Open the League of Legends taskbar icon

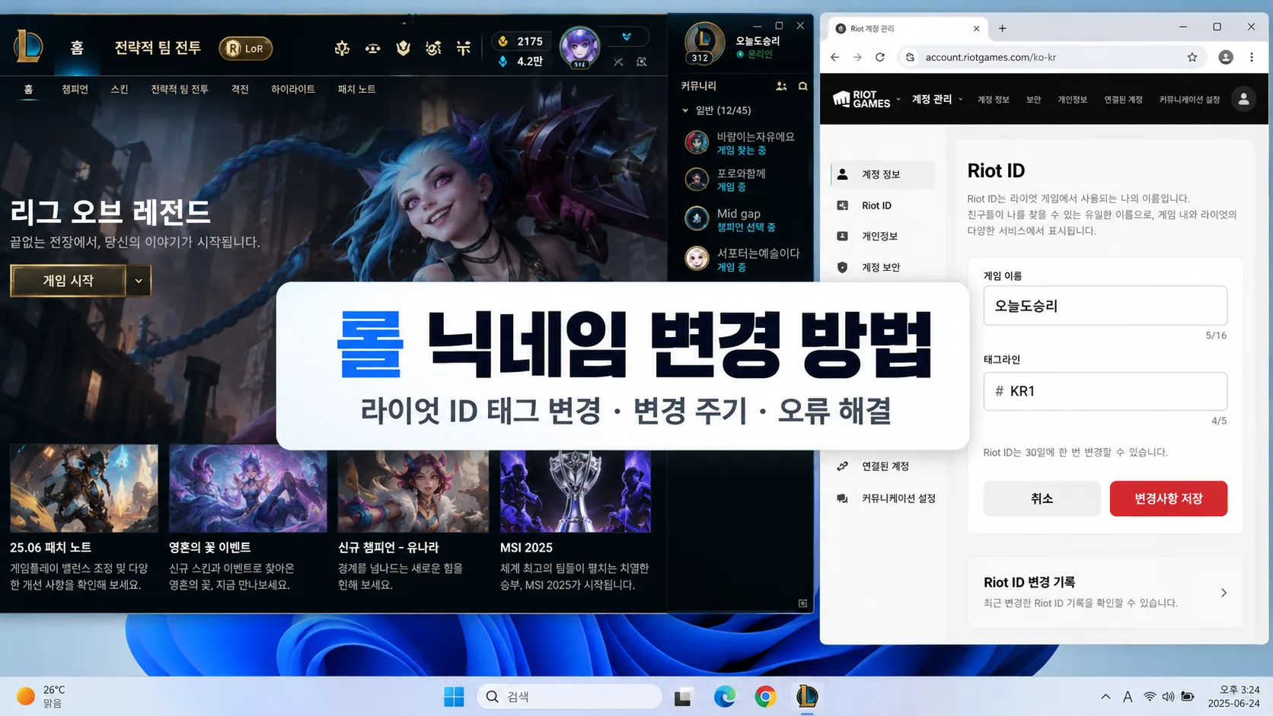[807, 695]
